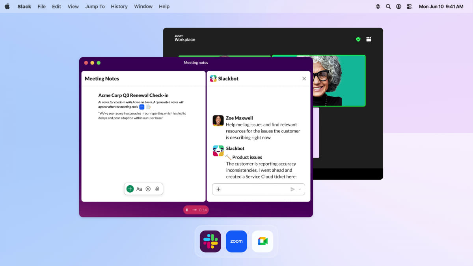Open the Slack application menu
This screenshot has width=473, height=266.
pos(24,6)
